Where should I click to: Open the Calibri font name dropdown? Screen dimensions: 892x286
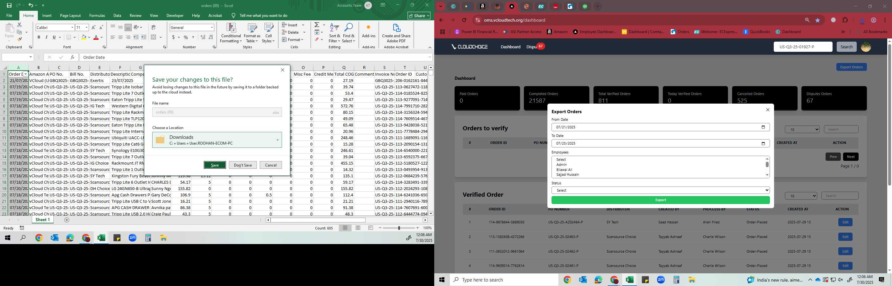tap(72, 27)
